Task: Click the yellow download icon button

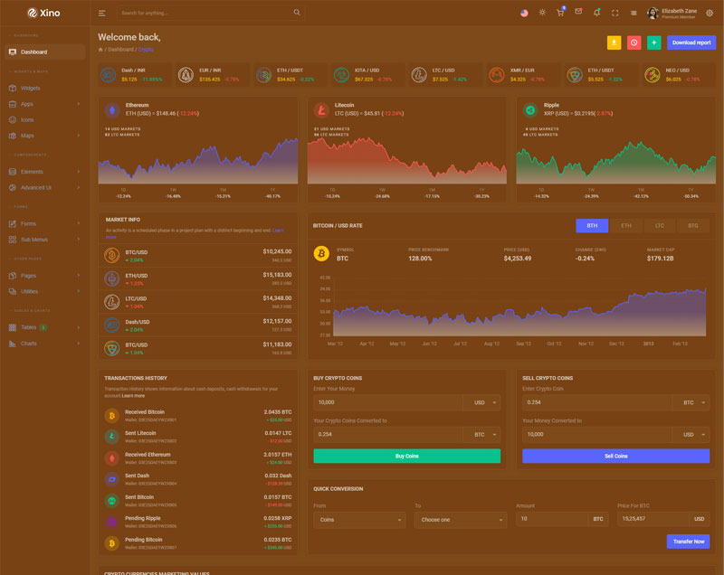Action: pos(614,42)
